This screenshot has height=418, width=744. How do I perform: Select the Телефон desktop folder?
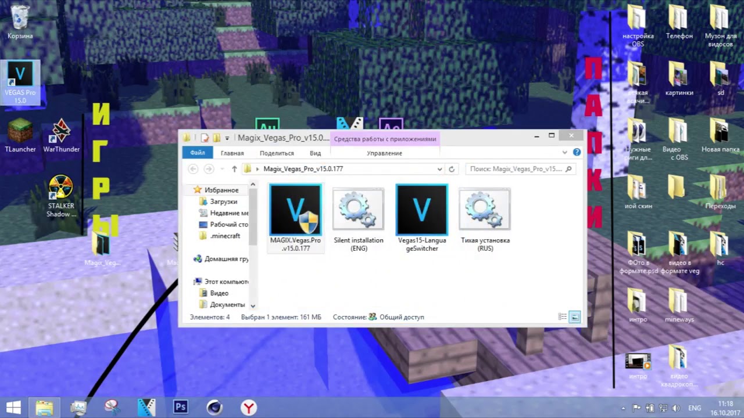679,22
